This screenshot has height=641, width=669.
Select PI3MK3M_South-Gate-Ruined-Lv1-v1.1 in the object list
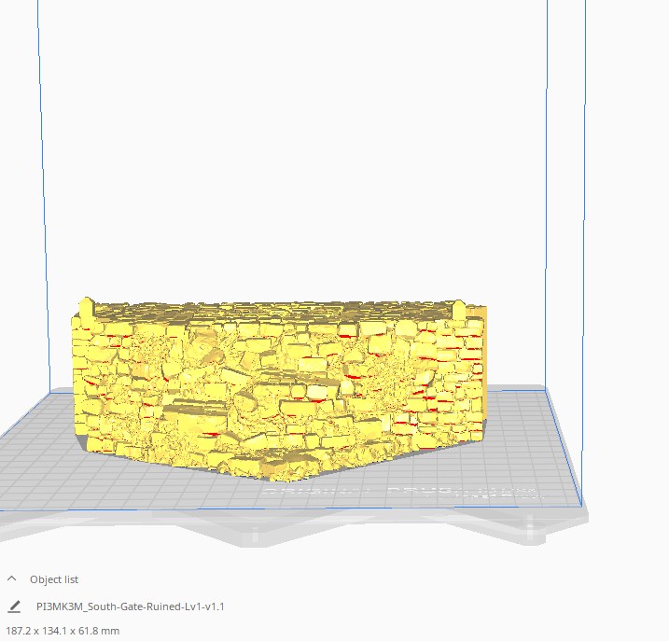(x=130, y=606)
